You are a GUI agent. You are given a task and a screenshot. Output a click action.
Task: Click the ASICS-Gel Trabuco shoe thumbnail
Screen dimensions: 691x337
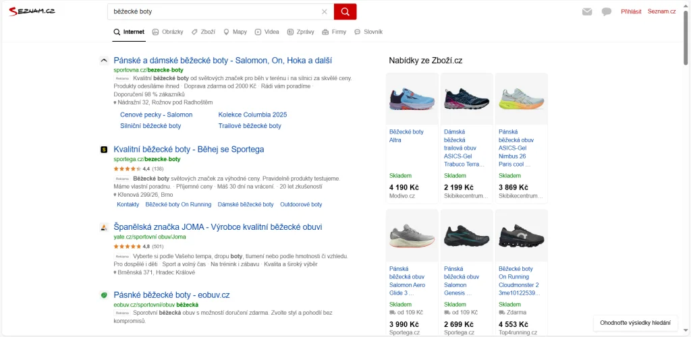[467, 99]
